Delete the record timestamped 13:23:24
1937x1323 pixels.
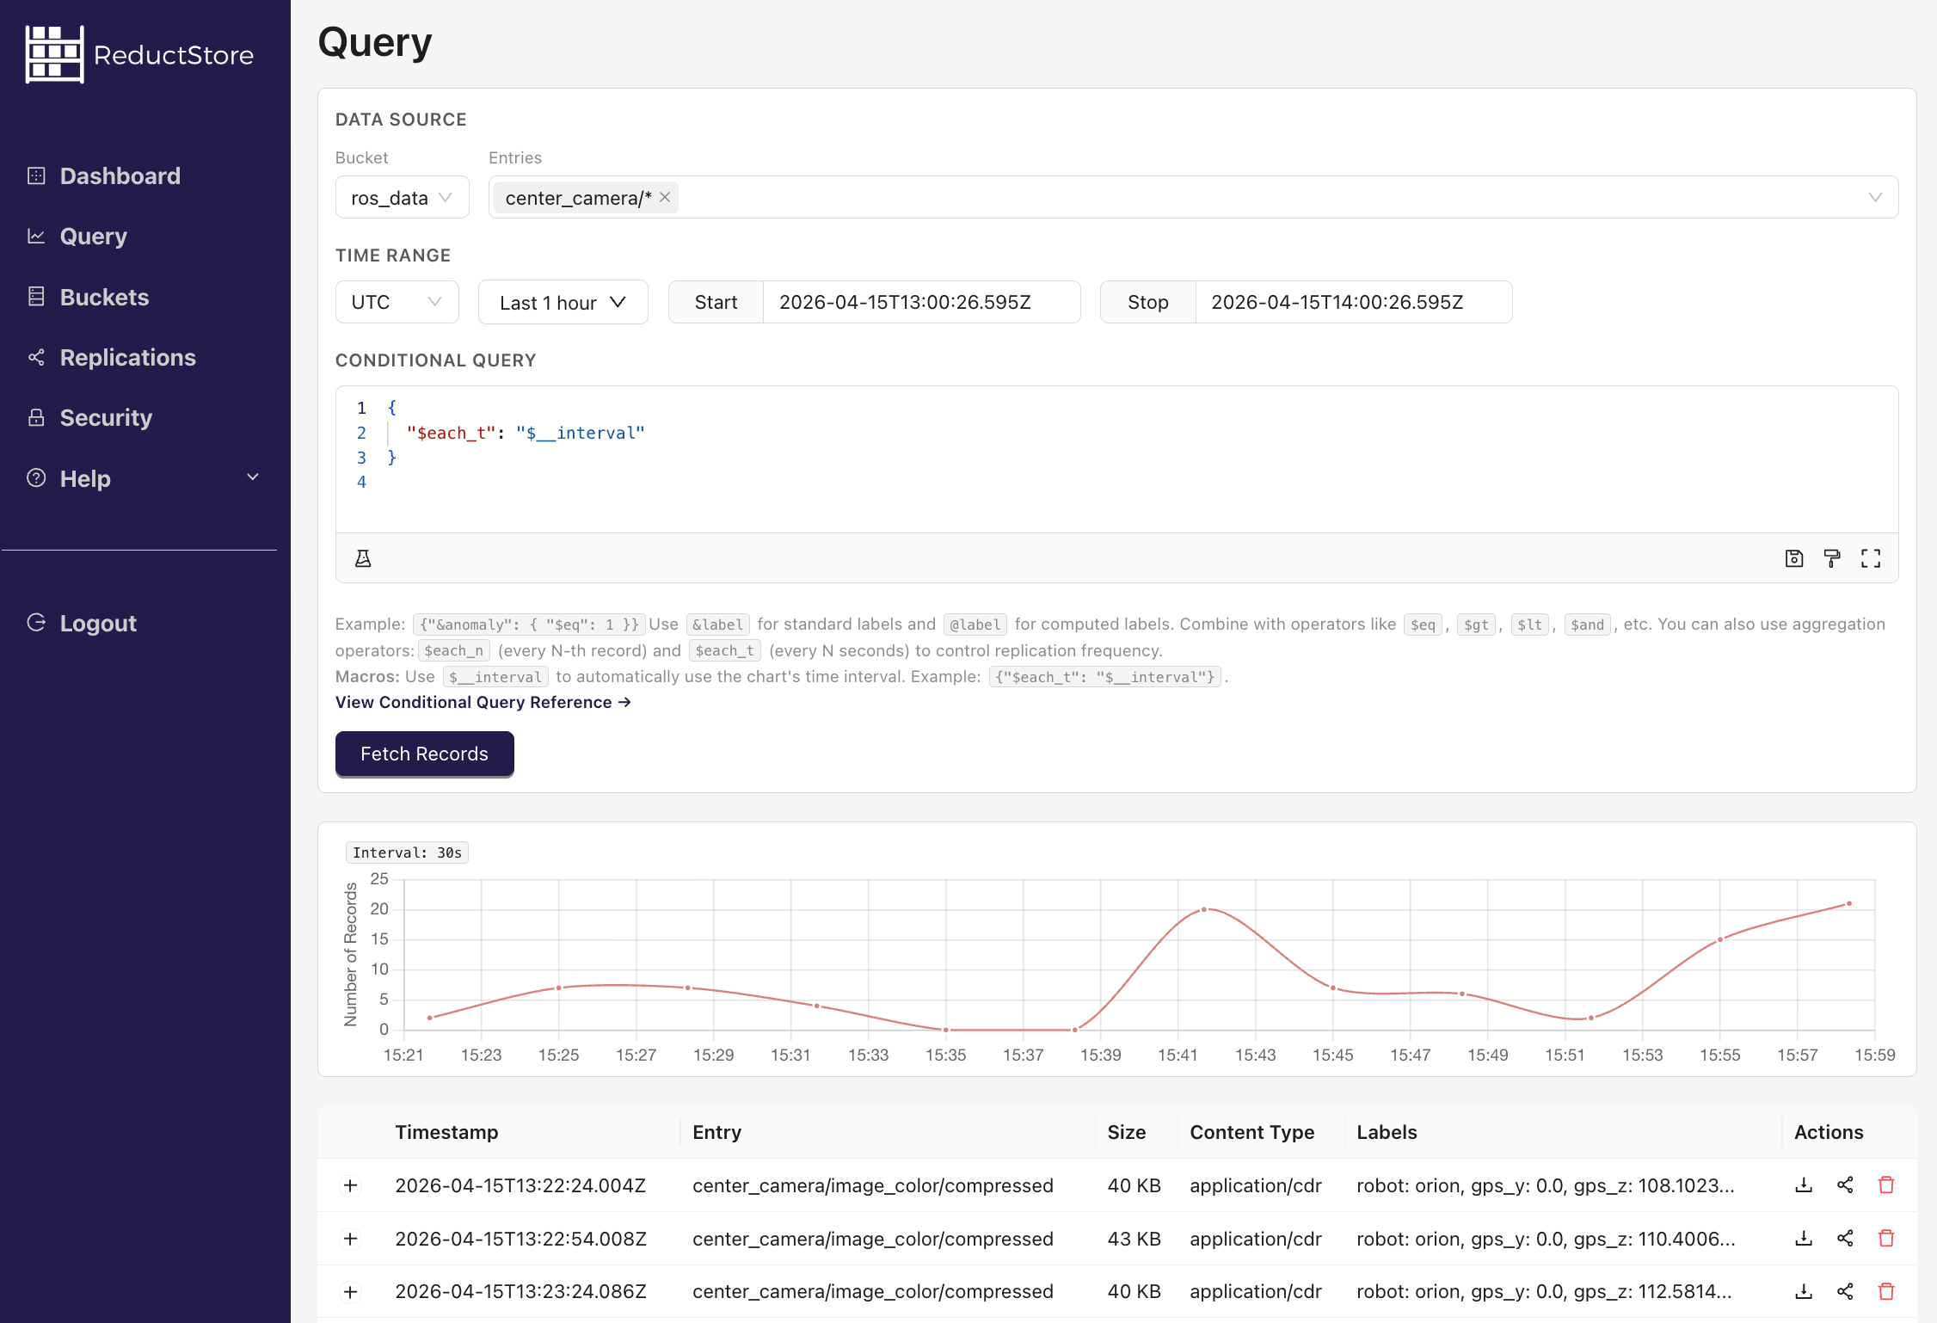click(x=1887, y=1291)
